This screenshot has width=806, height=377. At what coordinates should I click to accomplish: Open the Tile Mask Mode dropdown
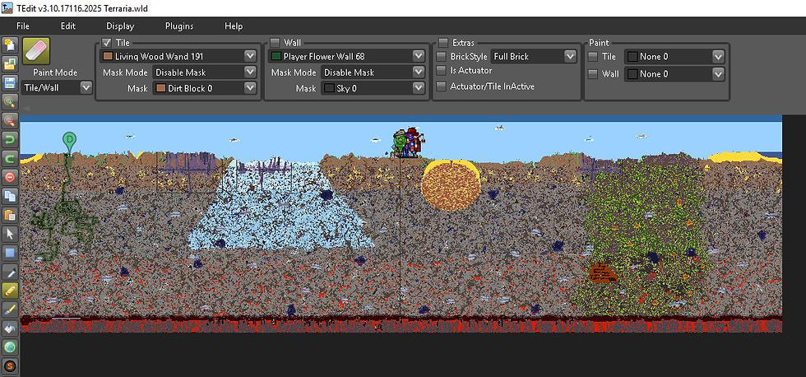click(205, 72)
